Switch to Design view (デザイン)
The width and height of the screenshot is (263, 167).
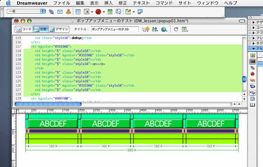[x=59, y=29]
